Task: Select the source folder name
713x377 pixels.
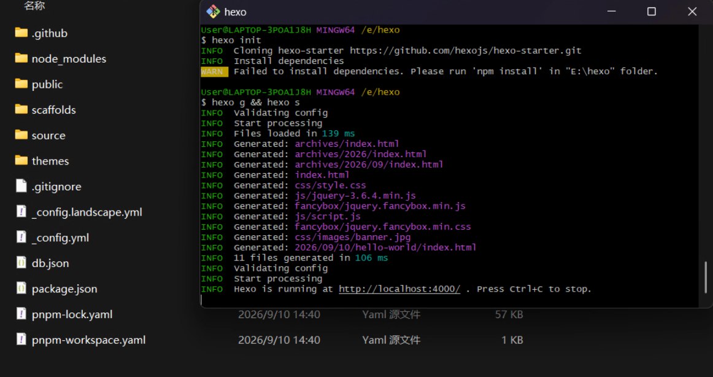Action: (x=48, y=136)
